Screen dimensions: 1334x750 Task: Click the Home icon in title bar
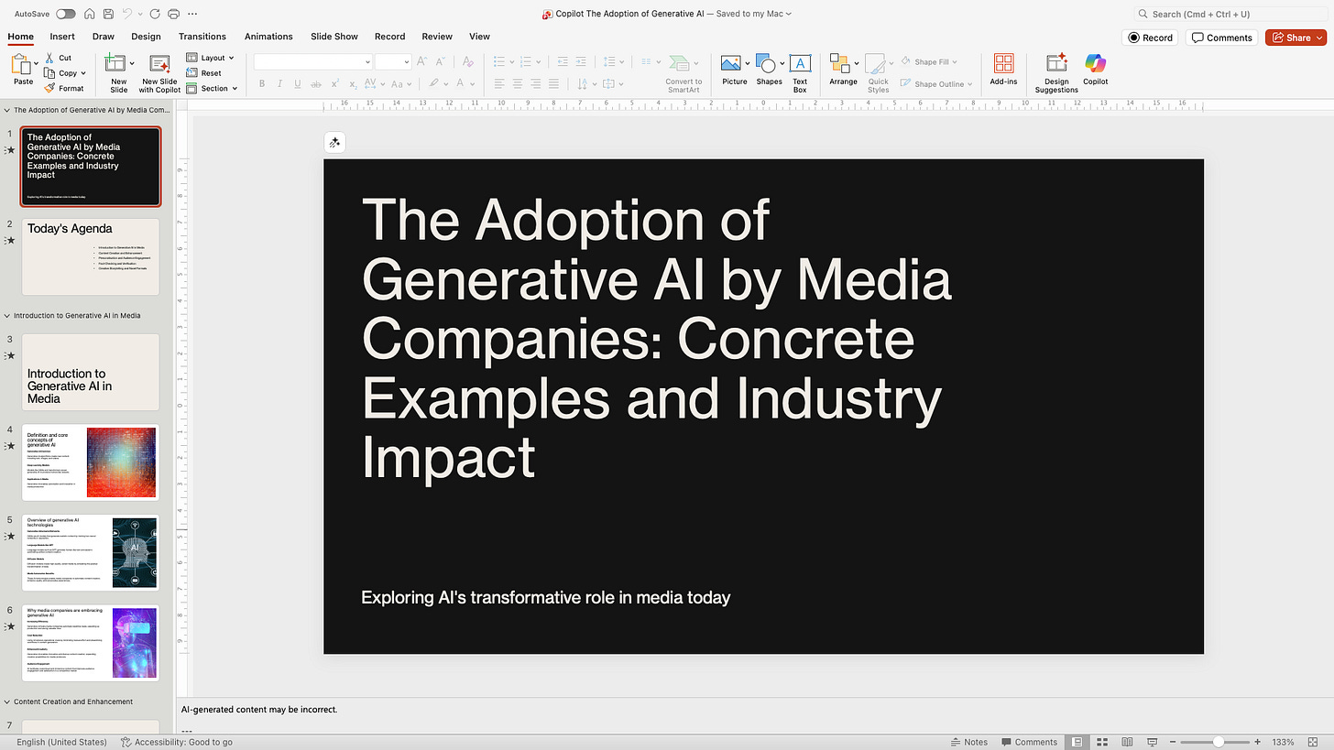click(x=89, y=14)
